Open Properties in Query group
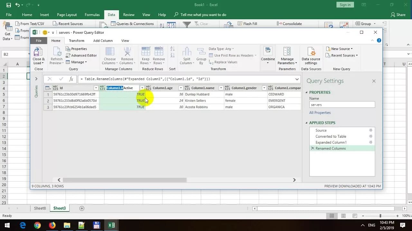412x231 pixels. tap(76, 49)
